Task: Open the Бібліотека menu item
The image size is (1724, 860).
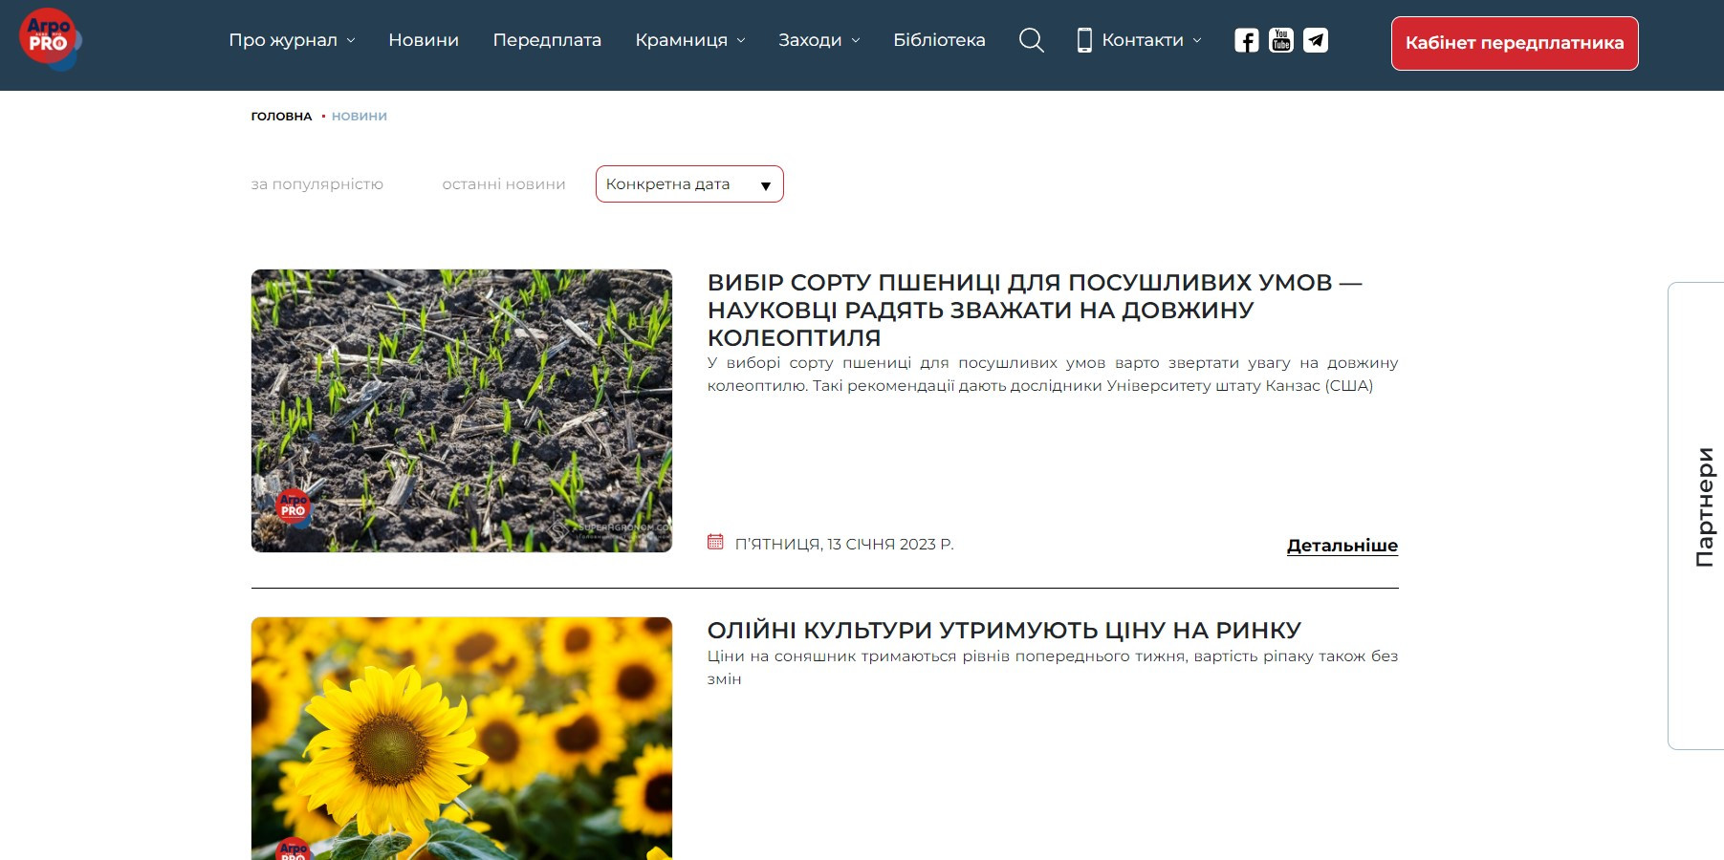Action: pyautogui.click(x=939, y=40)
